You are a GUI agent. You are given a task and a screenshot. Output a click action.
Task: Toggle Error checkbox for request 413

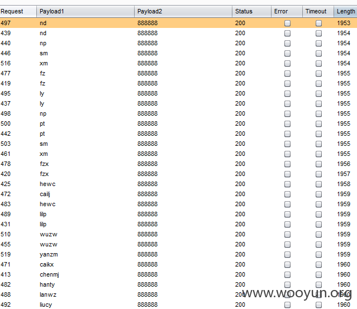[287, 274]
